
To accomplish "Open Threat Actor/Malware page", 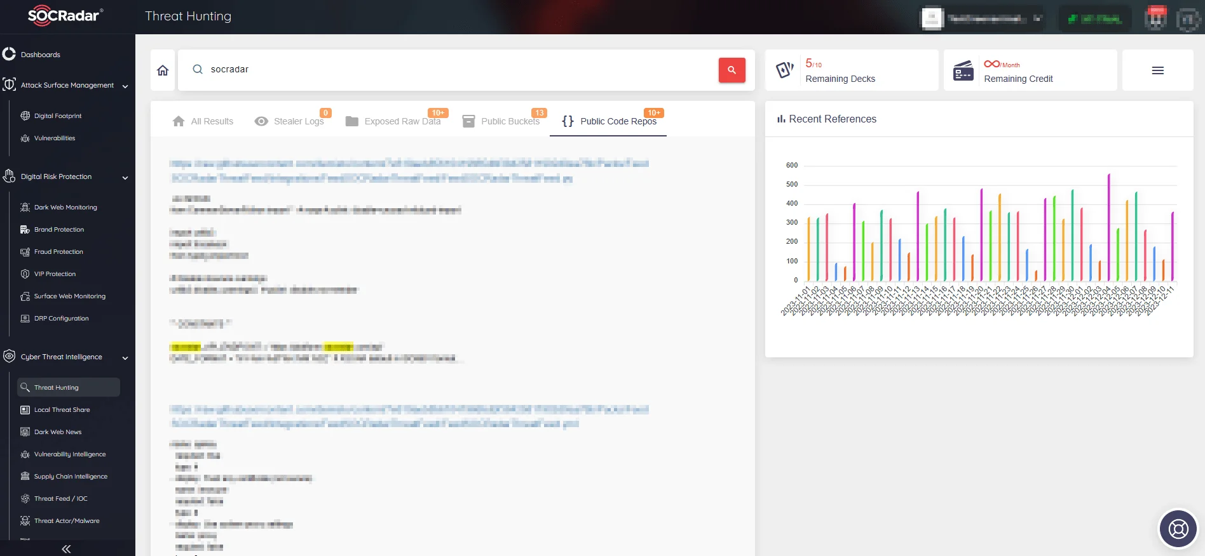I will [x=67, y=521].
